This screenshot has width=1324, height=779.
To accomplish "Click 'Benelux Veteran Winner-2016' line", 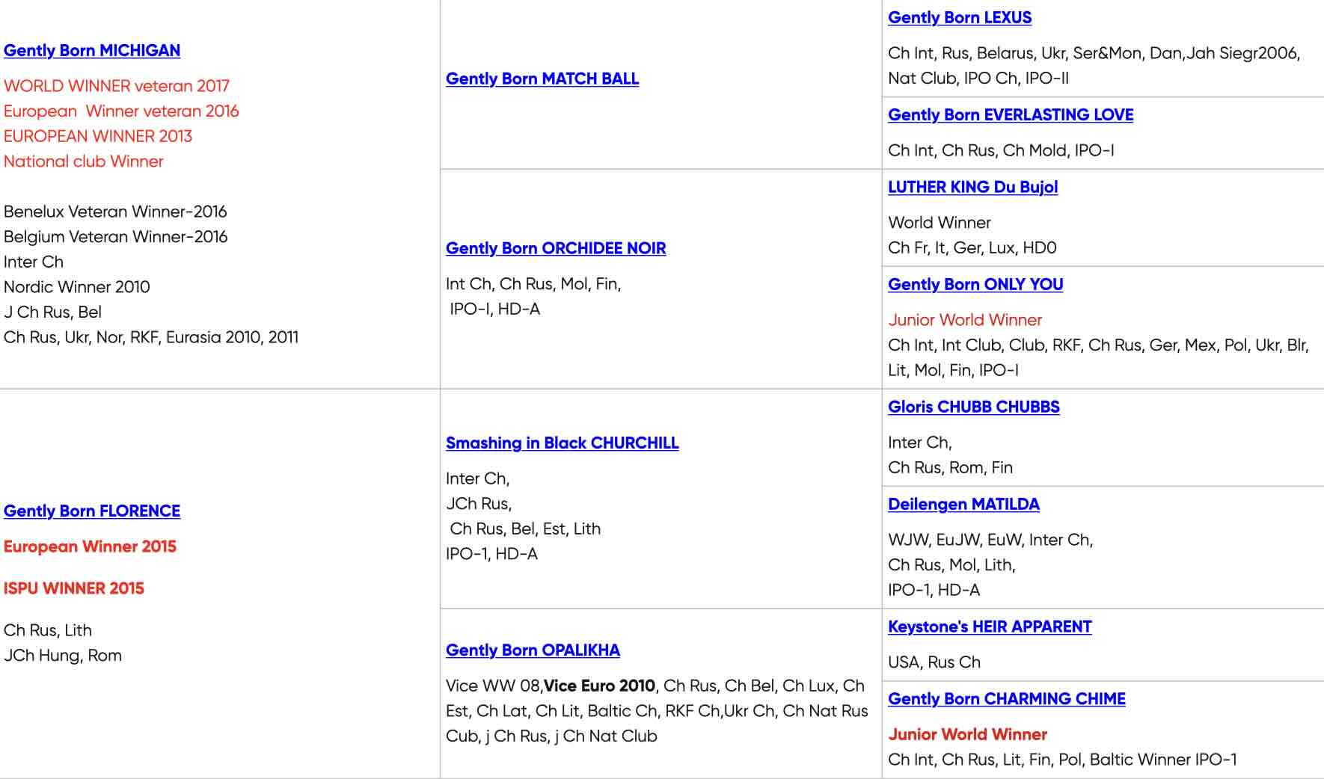I will pos(115,212).
